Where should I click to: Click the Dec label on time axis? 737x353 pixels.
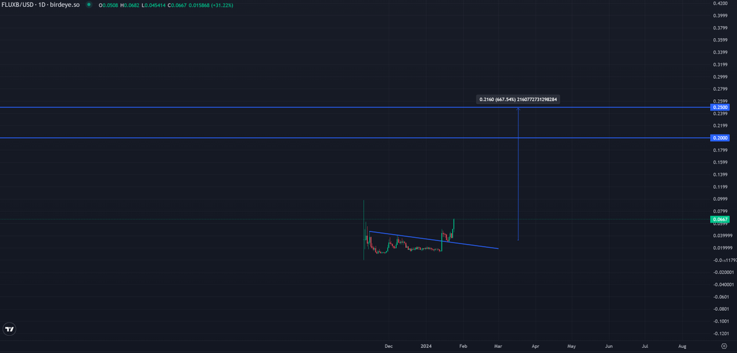[389, 346]
